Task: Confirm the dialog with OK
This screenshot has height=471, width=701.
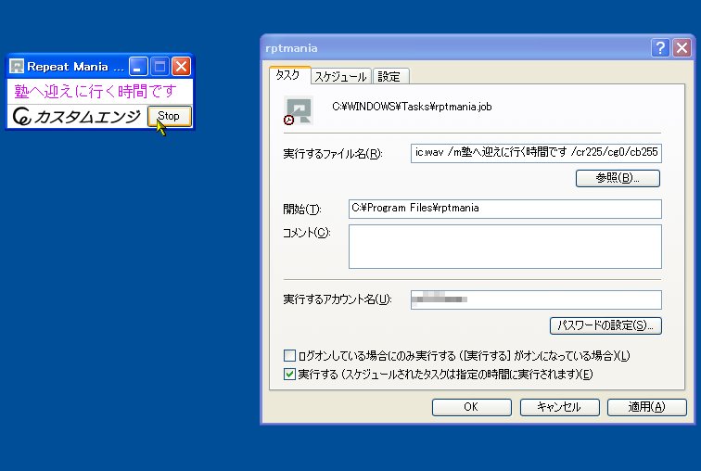Action: tap(471, 407)
